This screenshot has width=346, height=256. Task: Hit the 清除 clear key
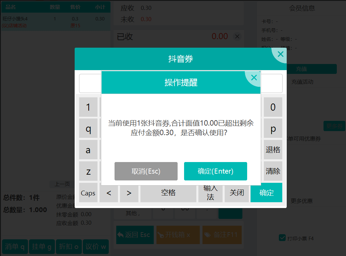[273, 171]
